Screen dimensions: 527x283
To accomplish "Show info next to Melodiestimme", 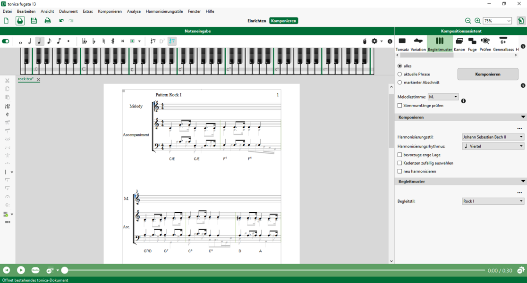I will (x=463, y=101).
